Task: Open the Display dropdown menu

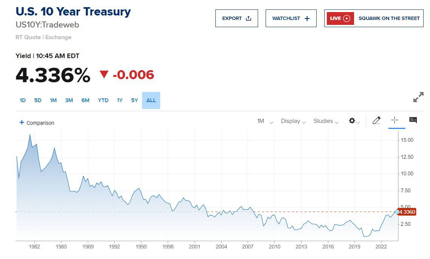Action: (293, 121)
